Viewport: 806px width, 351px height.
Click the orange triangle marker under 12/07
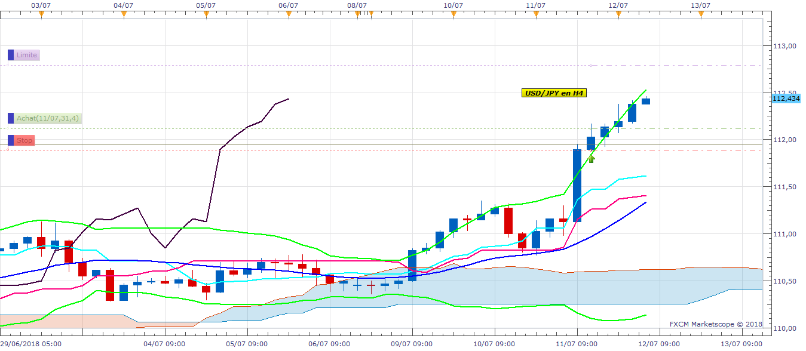click(618, 15)
